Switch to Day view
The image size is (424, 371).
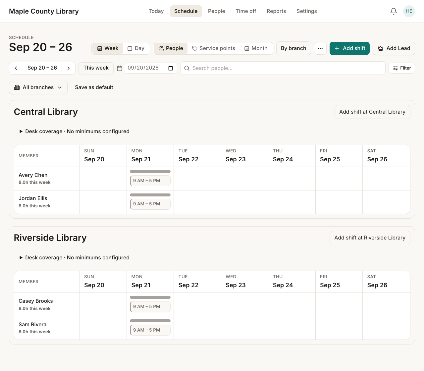(x=136, y=48)
